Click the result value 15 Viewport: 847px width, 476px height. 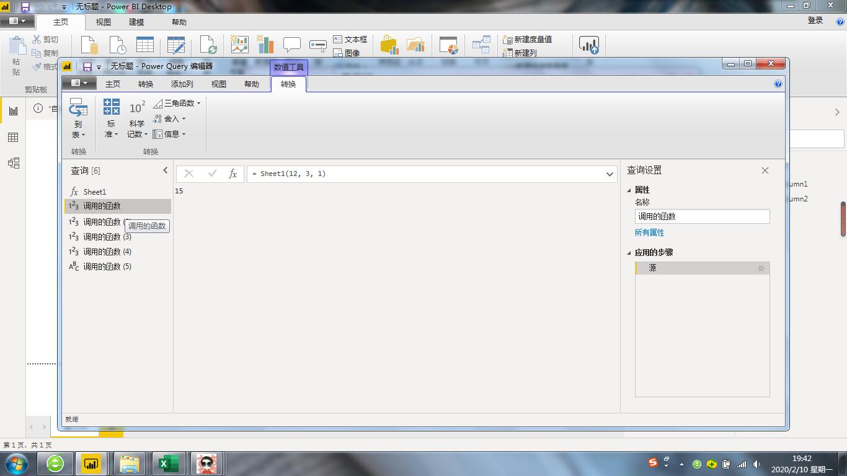tap(179, 191)
